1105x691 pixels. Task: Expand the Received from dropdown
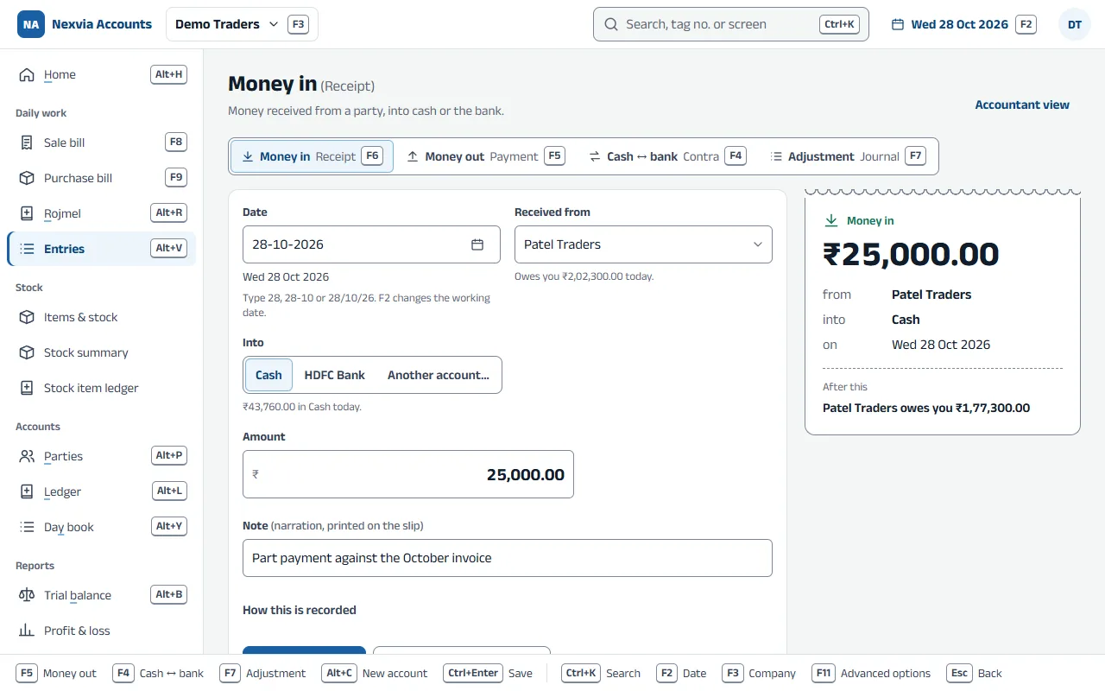pyautogui.click(x=643, y=244)
